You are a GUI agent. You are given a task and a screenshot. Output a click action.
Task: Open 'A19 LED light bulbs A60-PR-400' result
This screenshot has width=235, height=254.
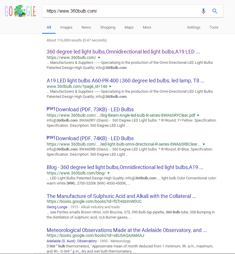pos(125,80)
